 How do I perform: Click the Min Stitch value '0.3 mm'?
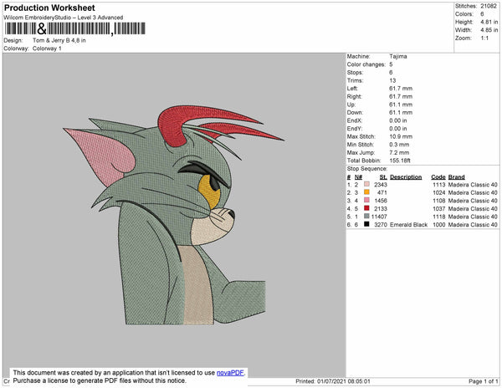click(399, 145)
